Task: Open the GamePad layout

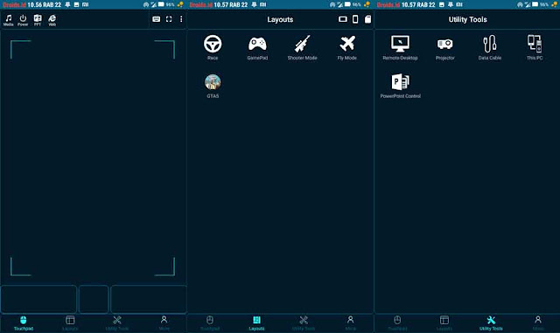Action: [x=257, y=47]
